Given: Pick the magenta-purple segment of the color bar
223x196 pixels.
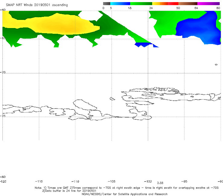Looking at the screenshot, I should coord(209,4).
